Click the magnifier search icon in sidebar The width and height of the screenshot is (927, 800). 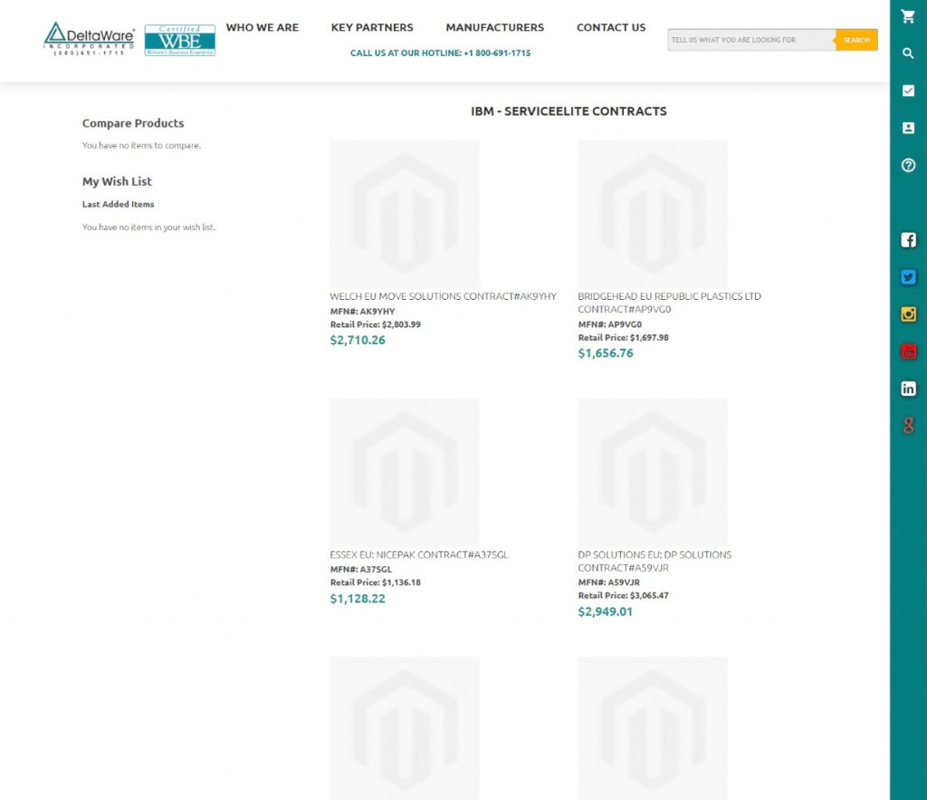point(908,53)
